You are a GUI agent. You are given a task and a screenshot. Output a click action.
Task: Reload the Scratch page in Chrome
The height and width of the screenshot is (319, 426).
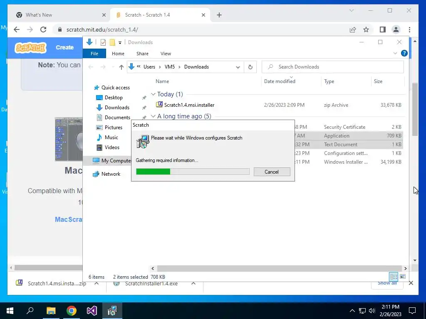click(43, 29)
